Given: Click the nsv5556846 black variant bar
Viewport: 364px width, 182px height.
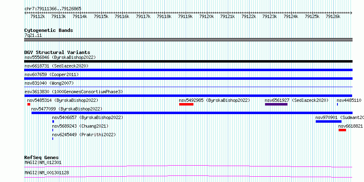Looking at the screenshot, I should tap(188, 61).
